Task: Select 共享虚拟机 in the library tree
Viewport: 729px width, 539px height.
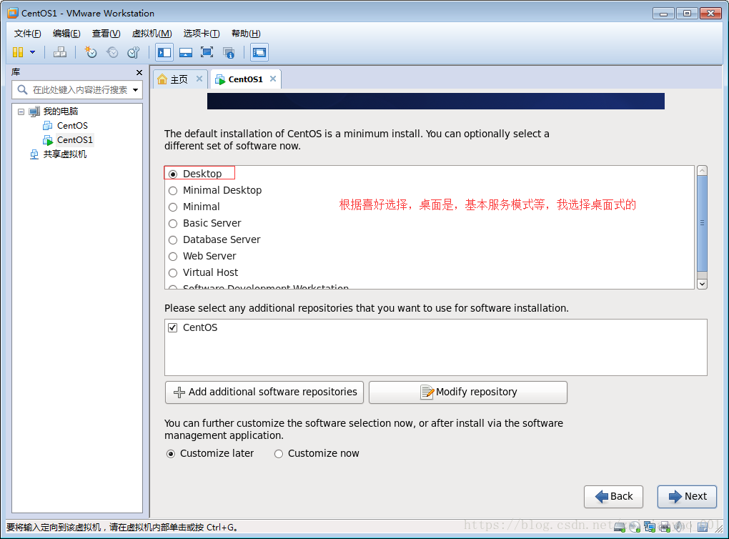Action: 64,154
